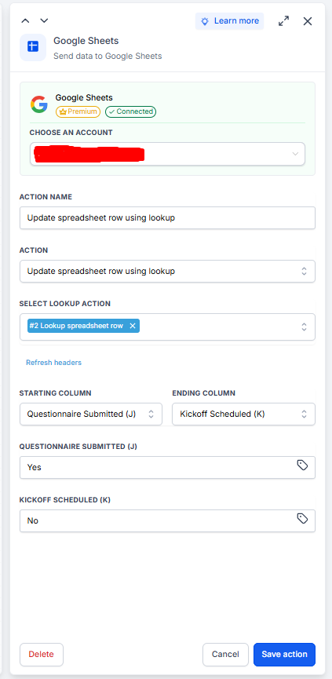Open the Starting Column dropdown

point(91,414)
